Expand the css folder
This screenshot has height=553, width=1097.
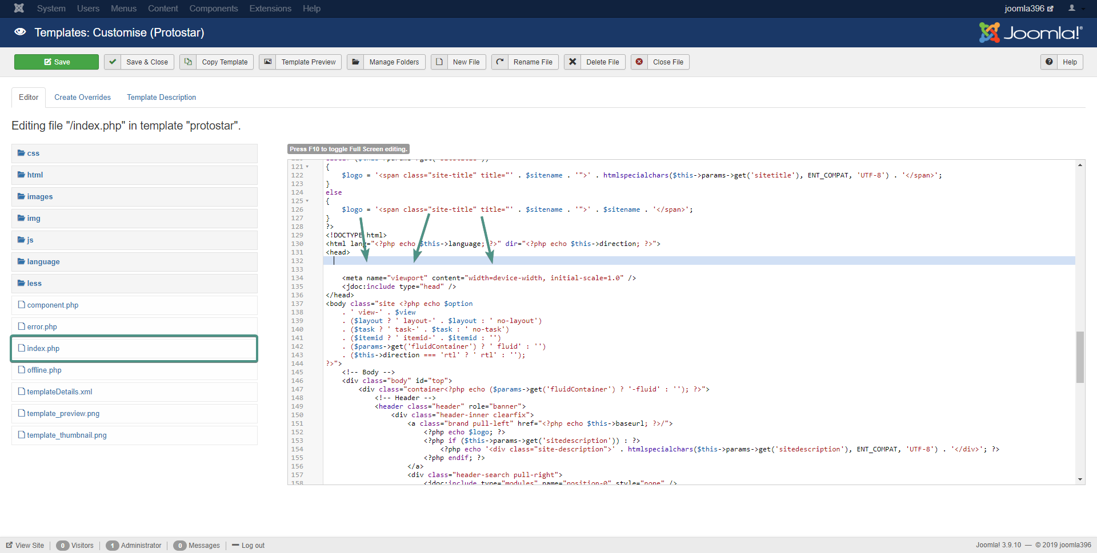point(33,154)
